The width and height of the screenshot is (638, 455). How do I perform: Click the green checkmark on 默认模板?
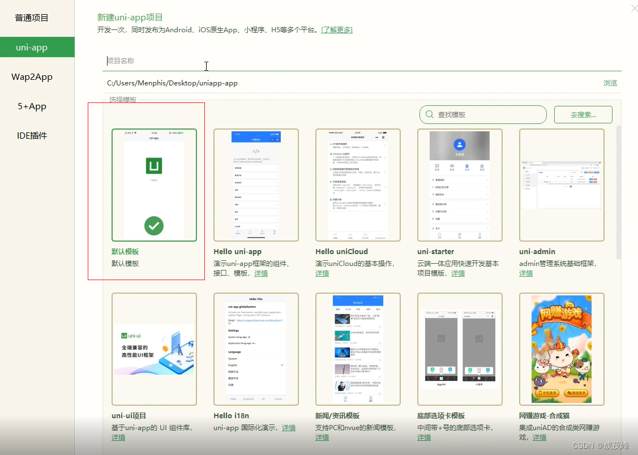[154, 226]
